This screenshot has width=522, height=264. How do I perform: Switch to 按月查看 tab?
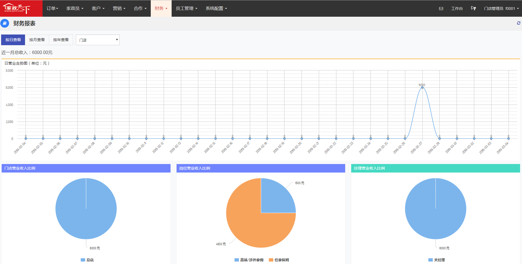coord(37,40)
